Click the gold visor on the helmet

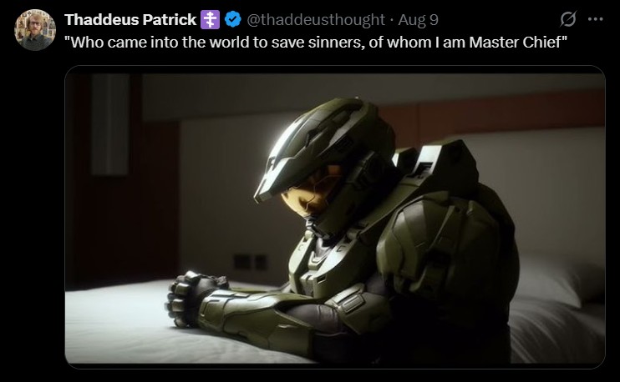[x=312, y=192]
